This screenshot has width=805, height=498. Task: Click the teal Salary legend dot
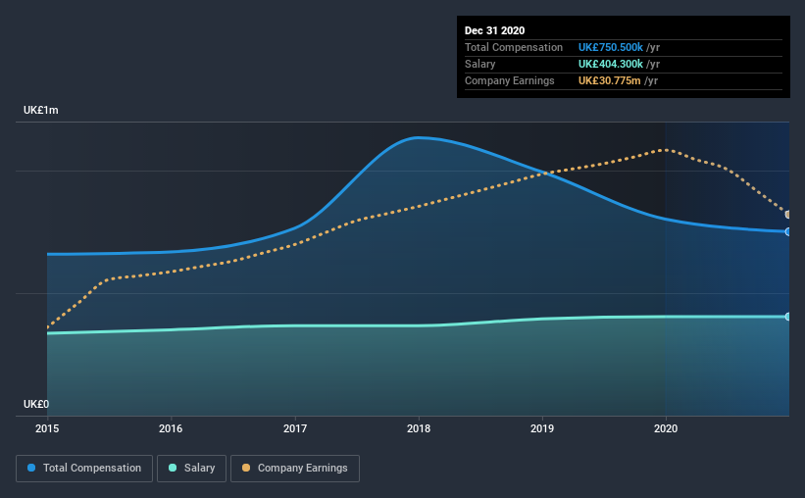click(x=173, y=468)
